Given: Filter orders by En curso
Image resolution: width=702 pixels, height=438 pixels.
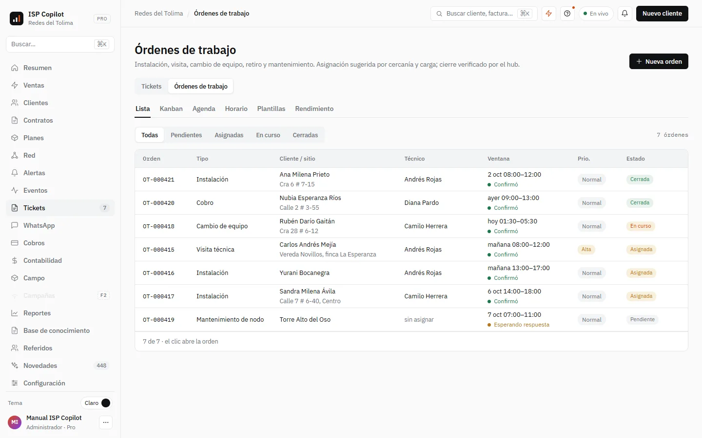Looking at the screenshot, I should coord(268,135).
